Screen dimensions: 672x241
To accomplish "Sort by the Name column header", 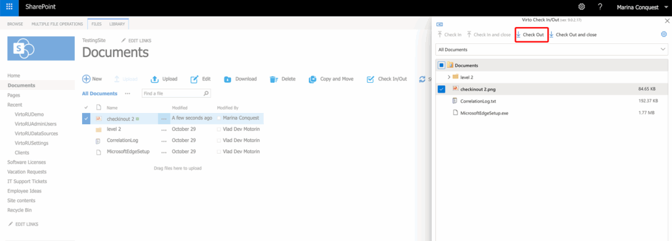I will tap(112, 108).
